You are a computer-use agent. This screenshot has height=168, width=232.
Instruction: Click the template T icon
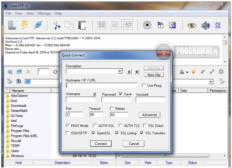tap(172, 25)
